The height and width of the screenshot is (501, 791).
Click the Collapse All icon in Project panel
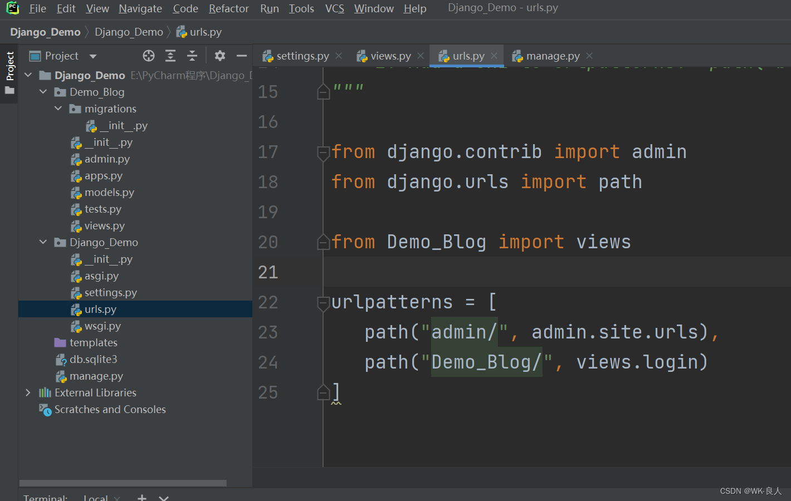pyautogui.click(x=192, y=56)
